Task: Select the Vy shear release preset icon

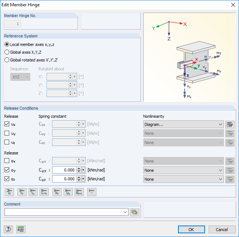Action: (22, 192)
